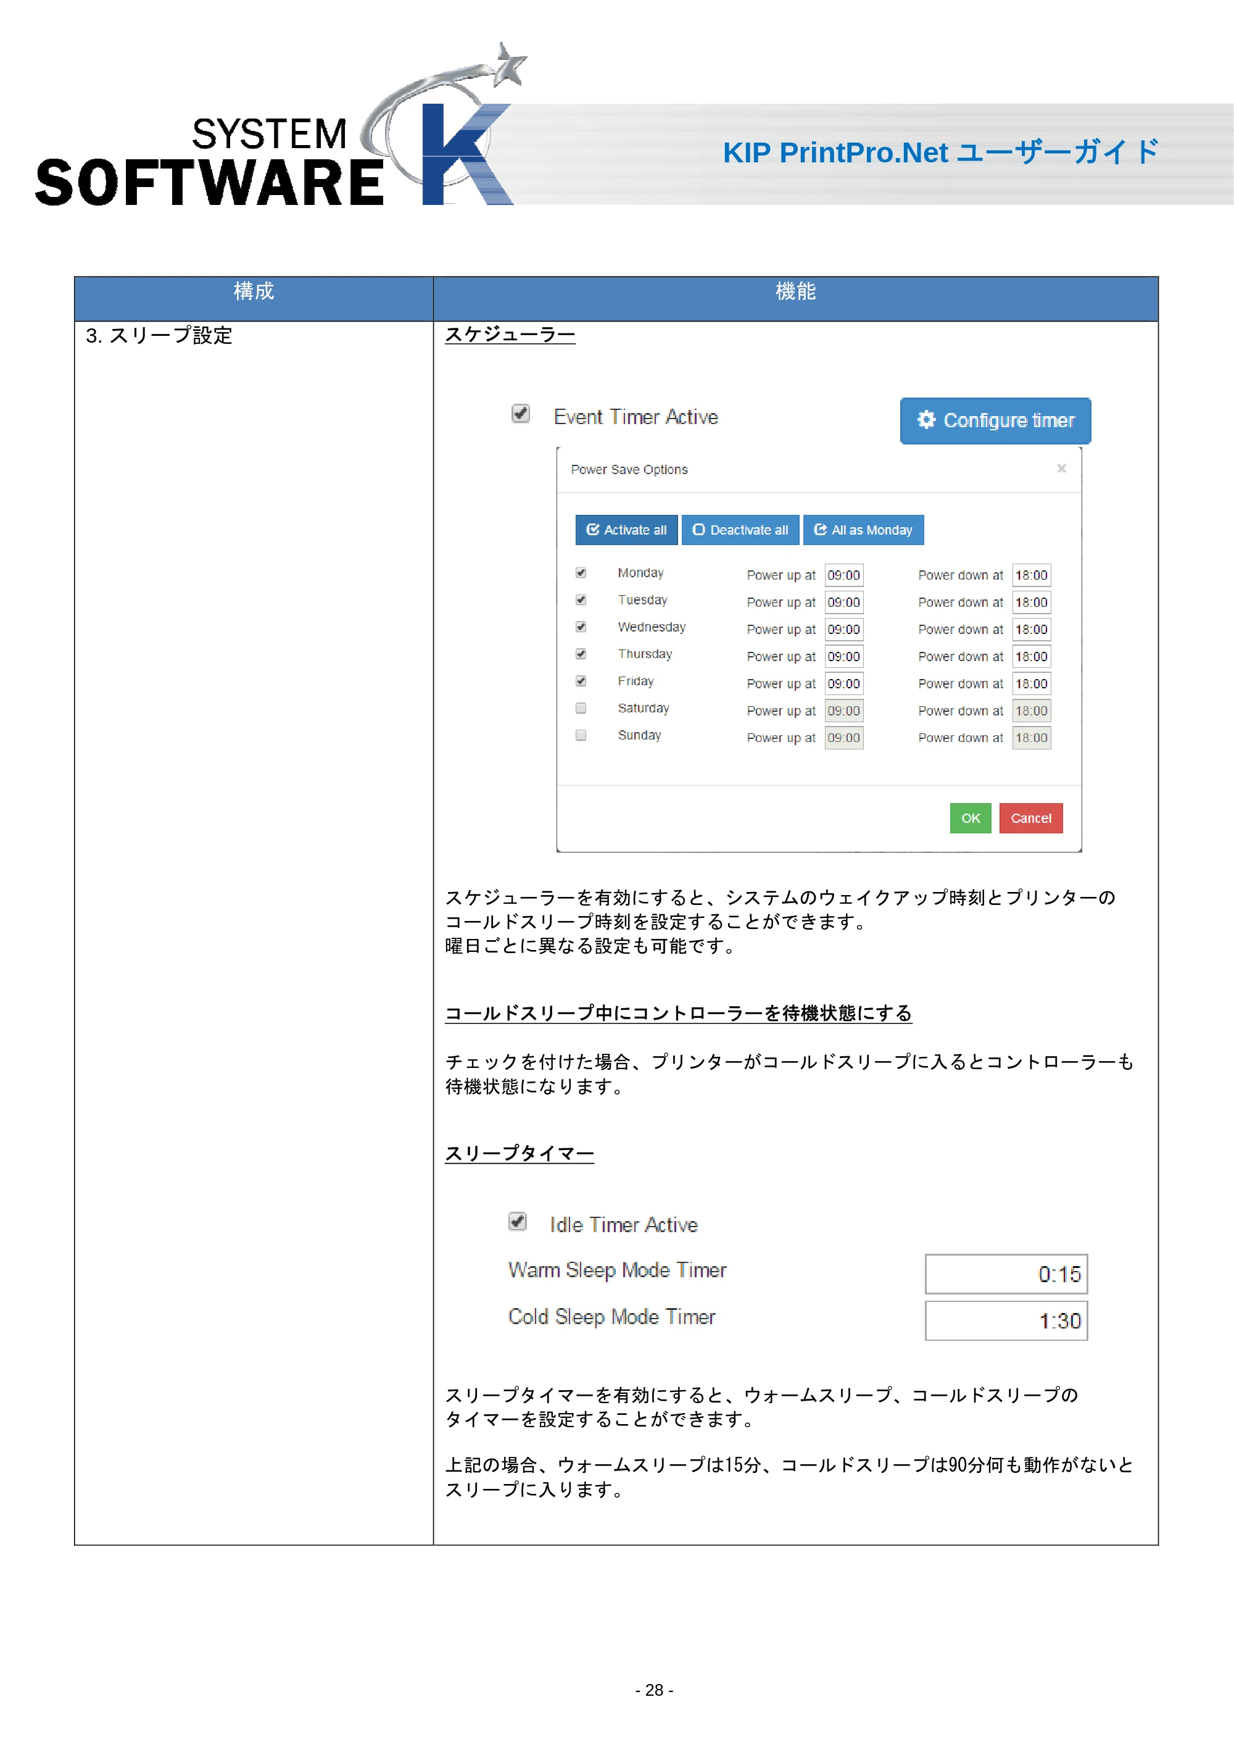The image size is (1234, 1747).
Task: Click Tuesday Power down at time field
Action: click(1031, 602)
